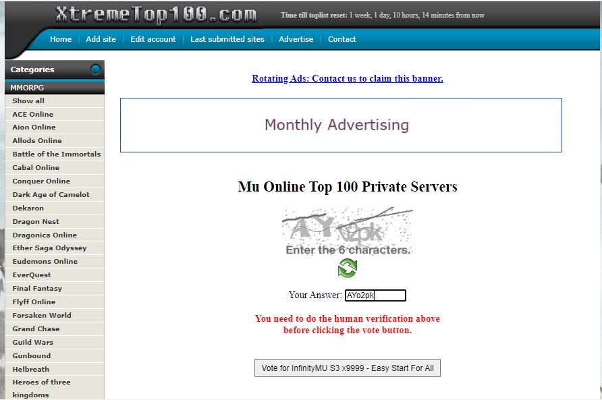Click the Rotating Ads banner link

pos(348,78)
